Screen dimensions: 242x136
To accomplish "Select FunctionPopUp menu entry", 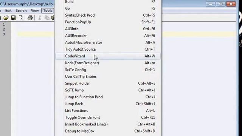I will click(x=108, y=22).
